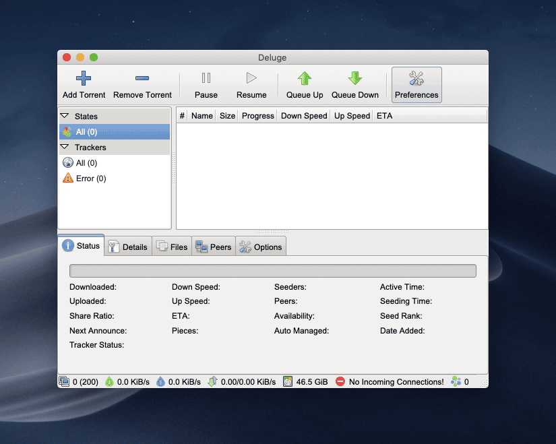Viewport: 556px width, 444px height.
Task: Sort torrents by Down Speed column
Action: tap(304, 116)
